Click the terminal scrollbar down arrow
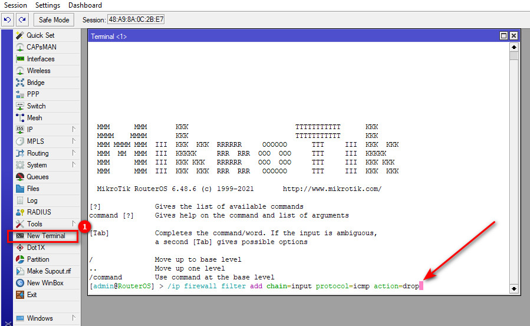Viewport: 530px width, 326px height. [513, 288]
